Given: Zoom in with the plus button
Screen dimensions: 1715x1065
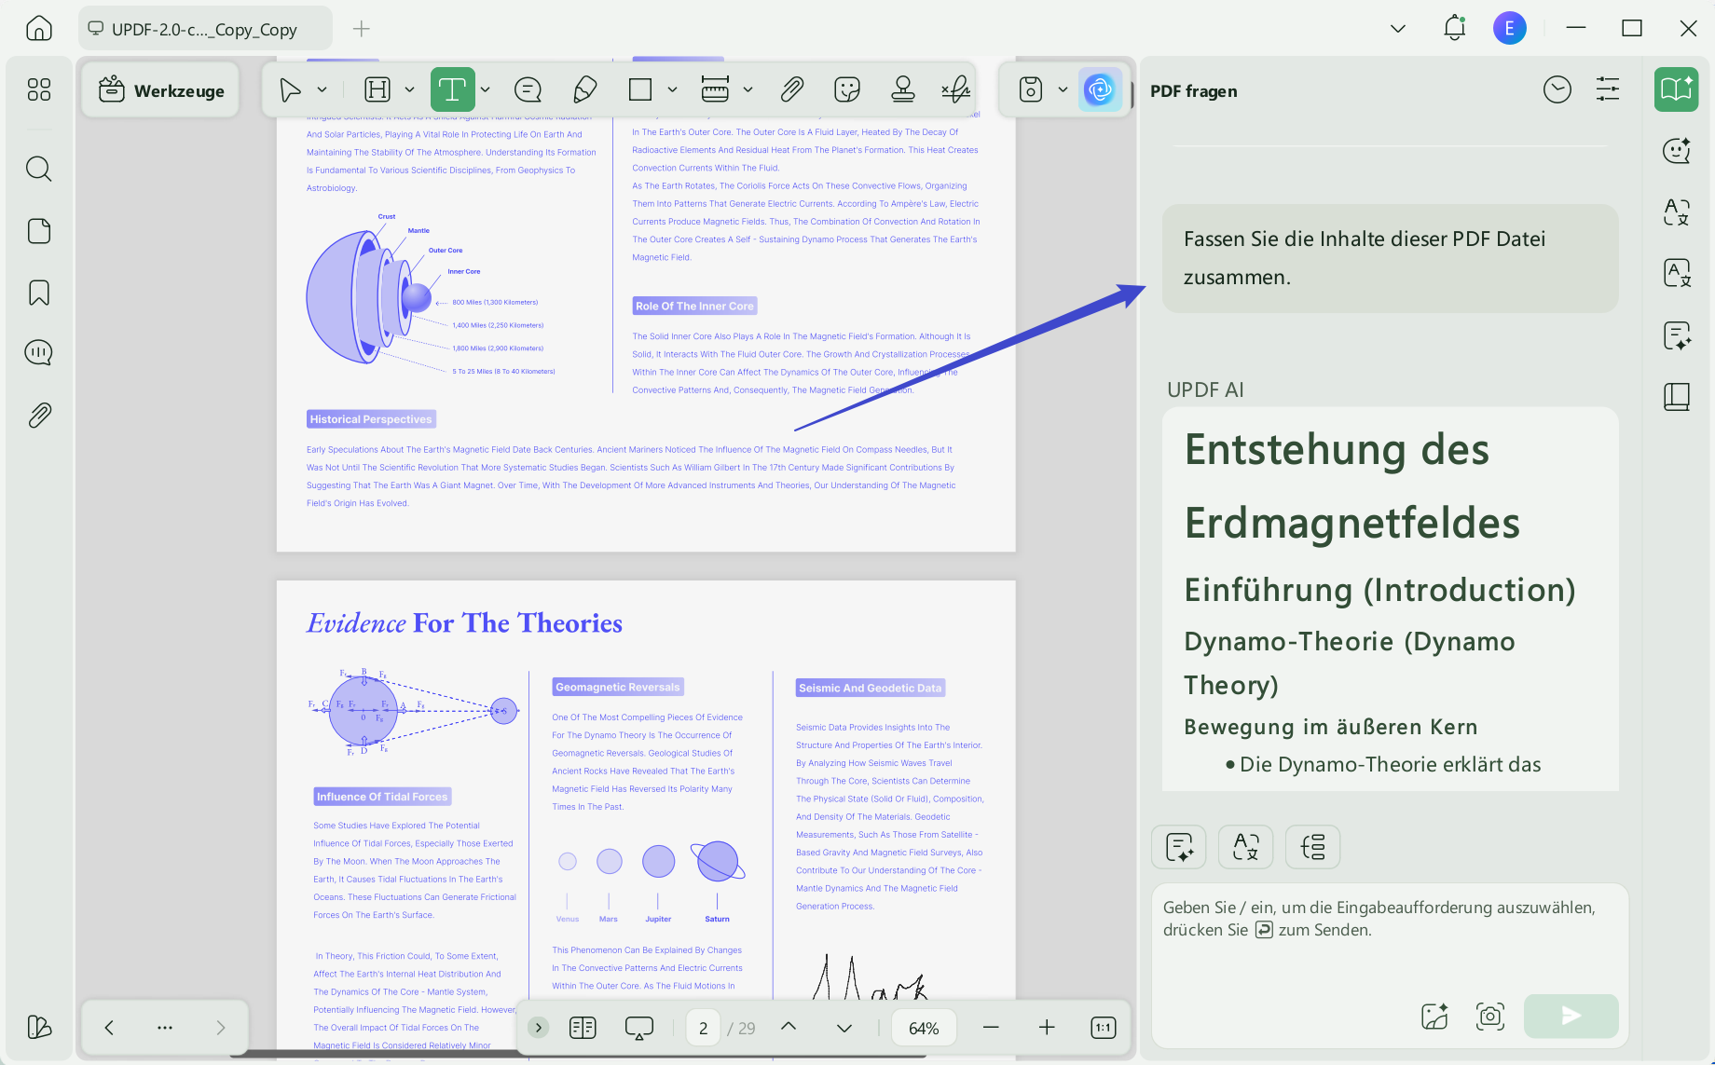Looking at the screenshot, I should click(1047, 1028).
